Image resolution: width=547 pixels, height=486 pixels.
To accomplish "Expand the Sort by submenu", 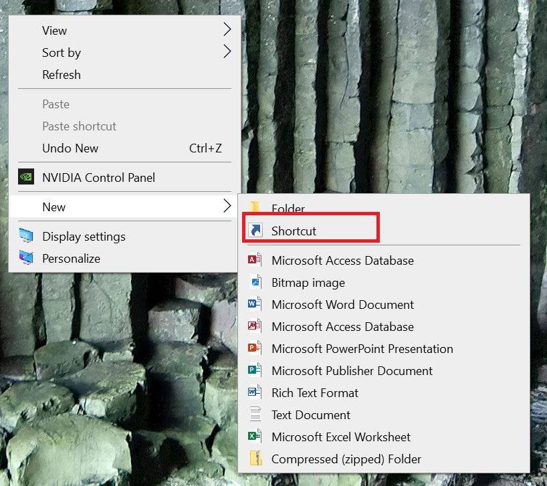I will coord(225,53).
